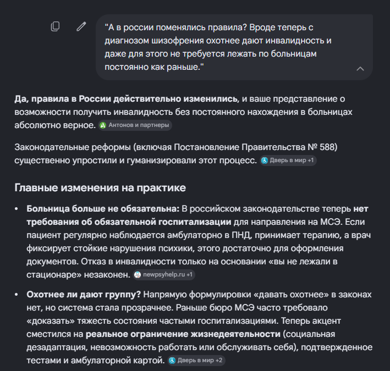Click bold phrase "требования об обязательной госпитализации"
390x371 pixels.
129,222
